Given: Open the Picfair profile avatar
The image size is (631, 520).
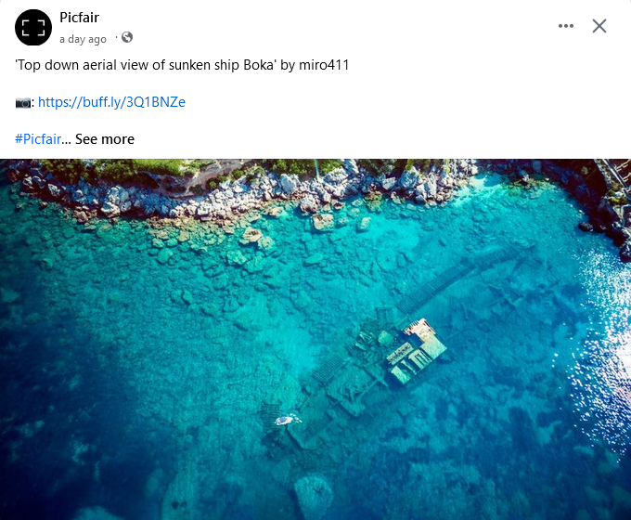Looking at the screenshot, I should (x=33, y=27).
